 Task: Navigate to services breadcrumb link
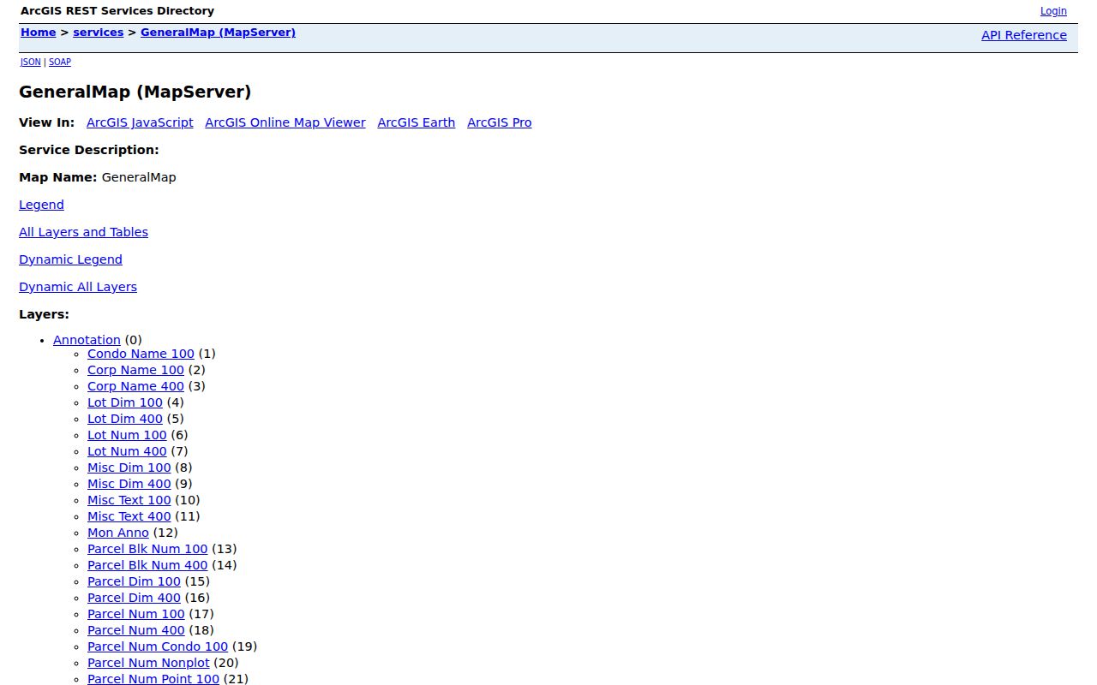[x=99, y=33]
